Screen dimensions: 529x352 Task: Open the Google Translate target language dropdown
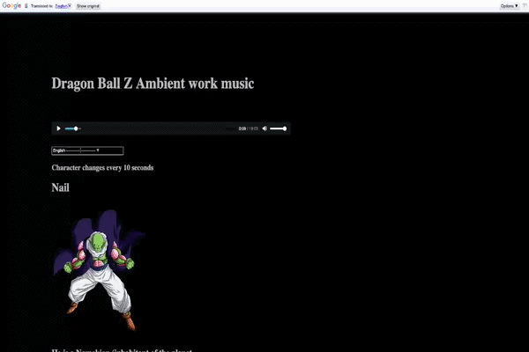(x=63, y=6)
